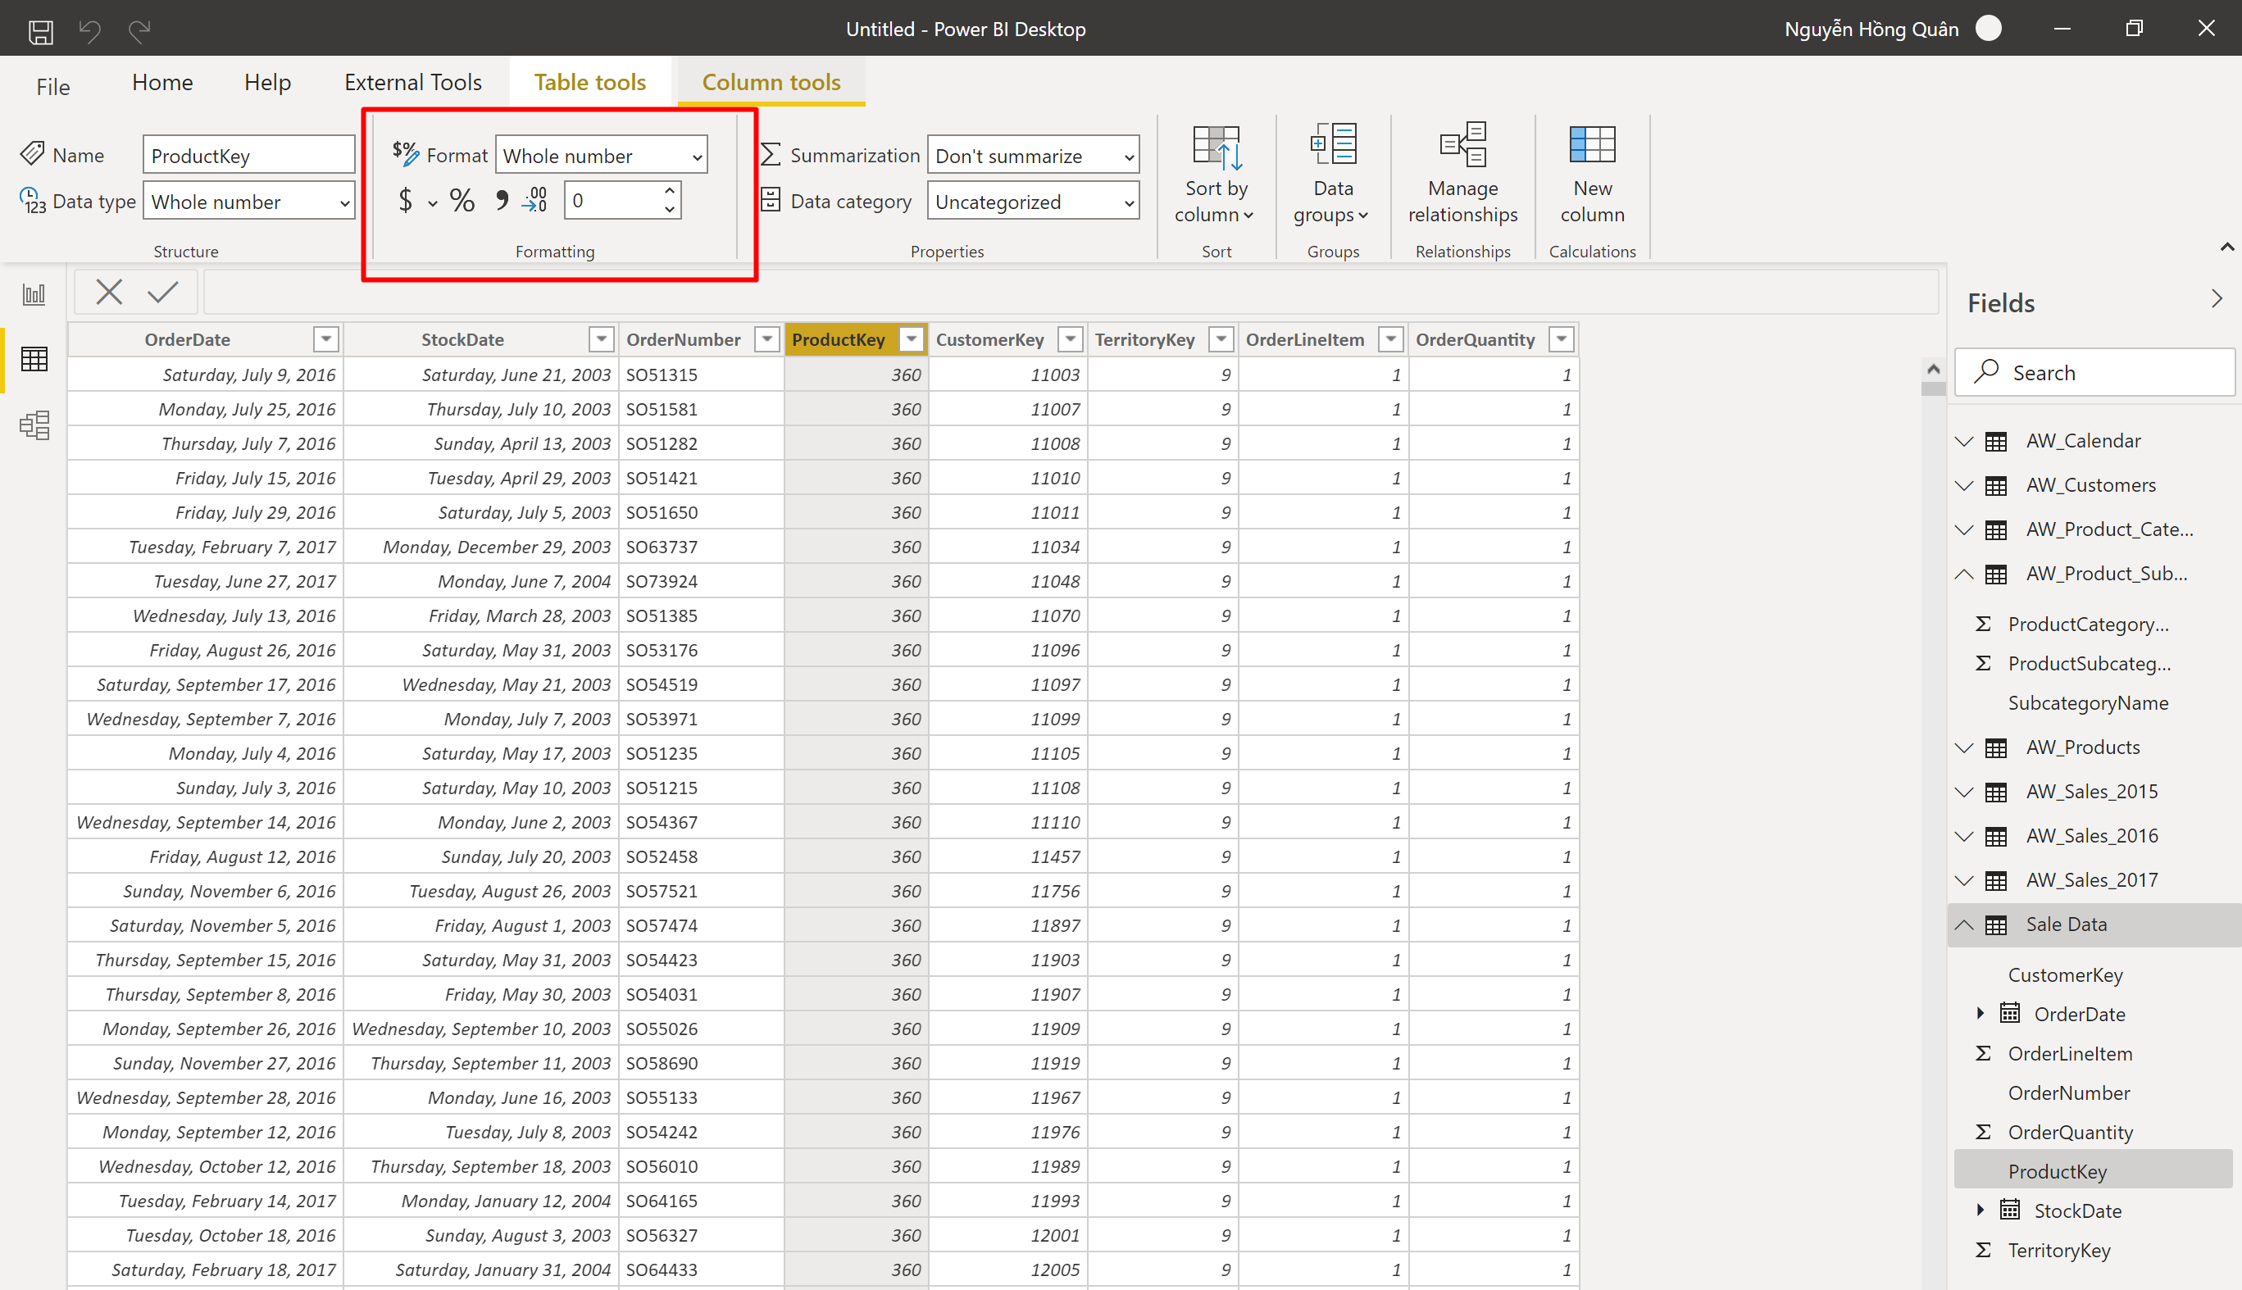Click the StockDate calendar icon in Fields
The width and height of the screenshot is (2242, 1290).
click(x=2010, y=1211)
